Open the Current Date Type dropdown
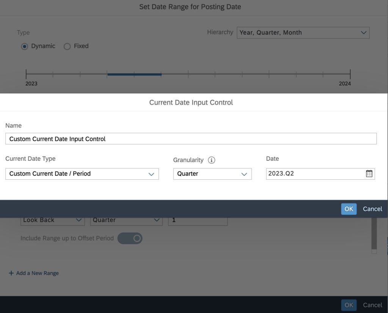This screenshot has width=388, height=313. pos(82,174)
